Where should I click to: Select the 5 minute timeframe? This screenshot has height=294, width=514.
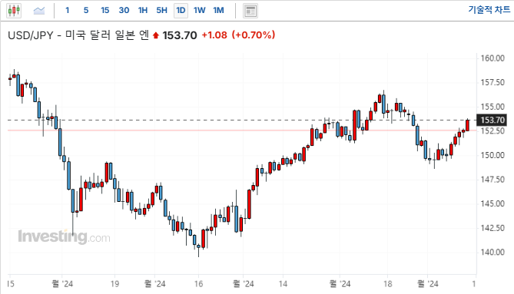click(86, 11)
